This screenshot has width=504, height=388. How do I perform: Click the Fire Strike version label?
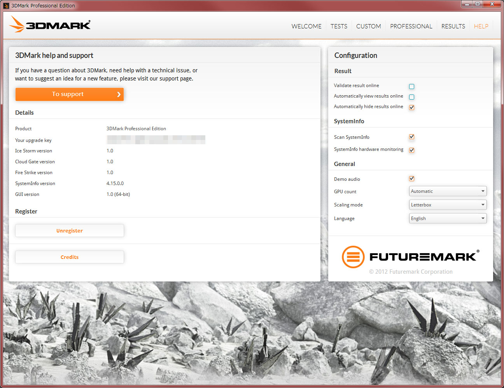(34, 173)
